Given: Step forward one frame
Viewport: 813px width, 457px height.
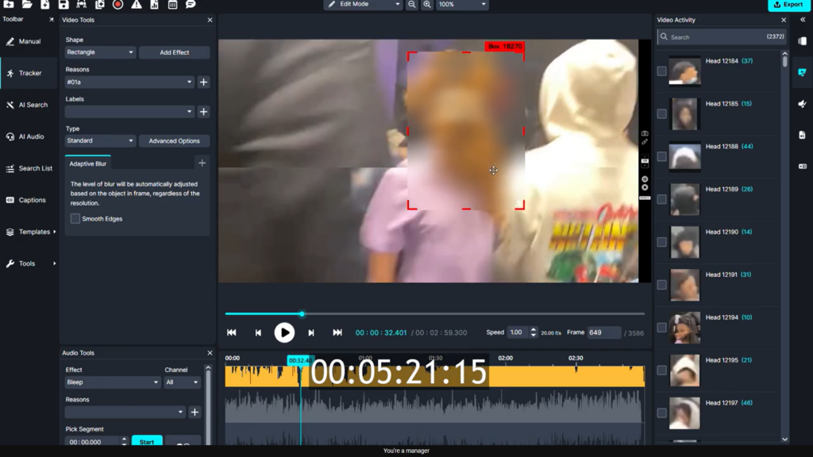Looking at the screenshot, I should (x=311, y=332).
